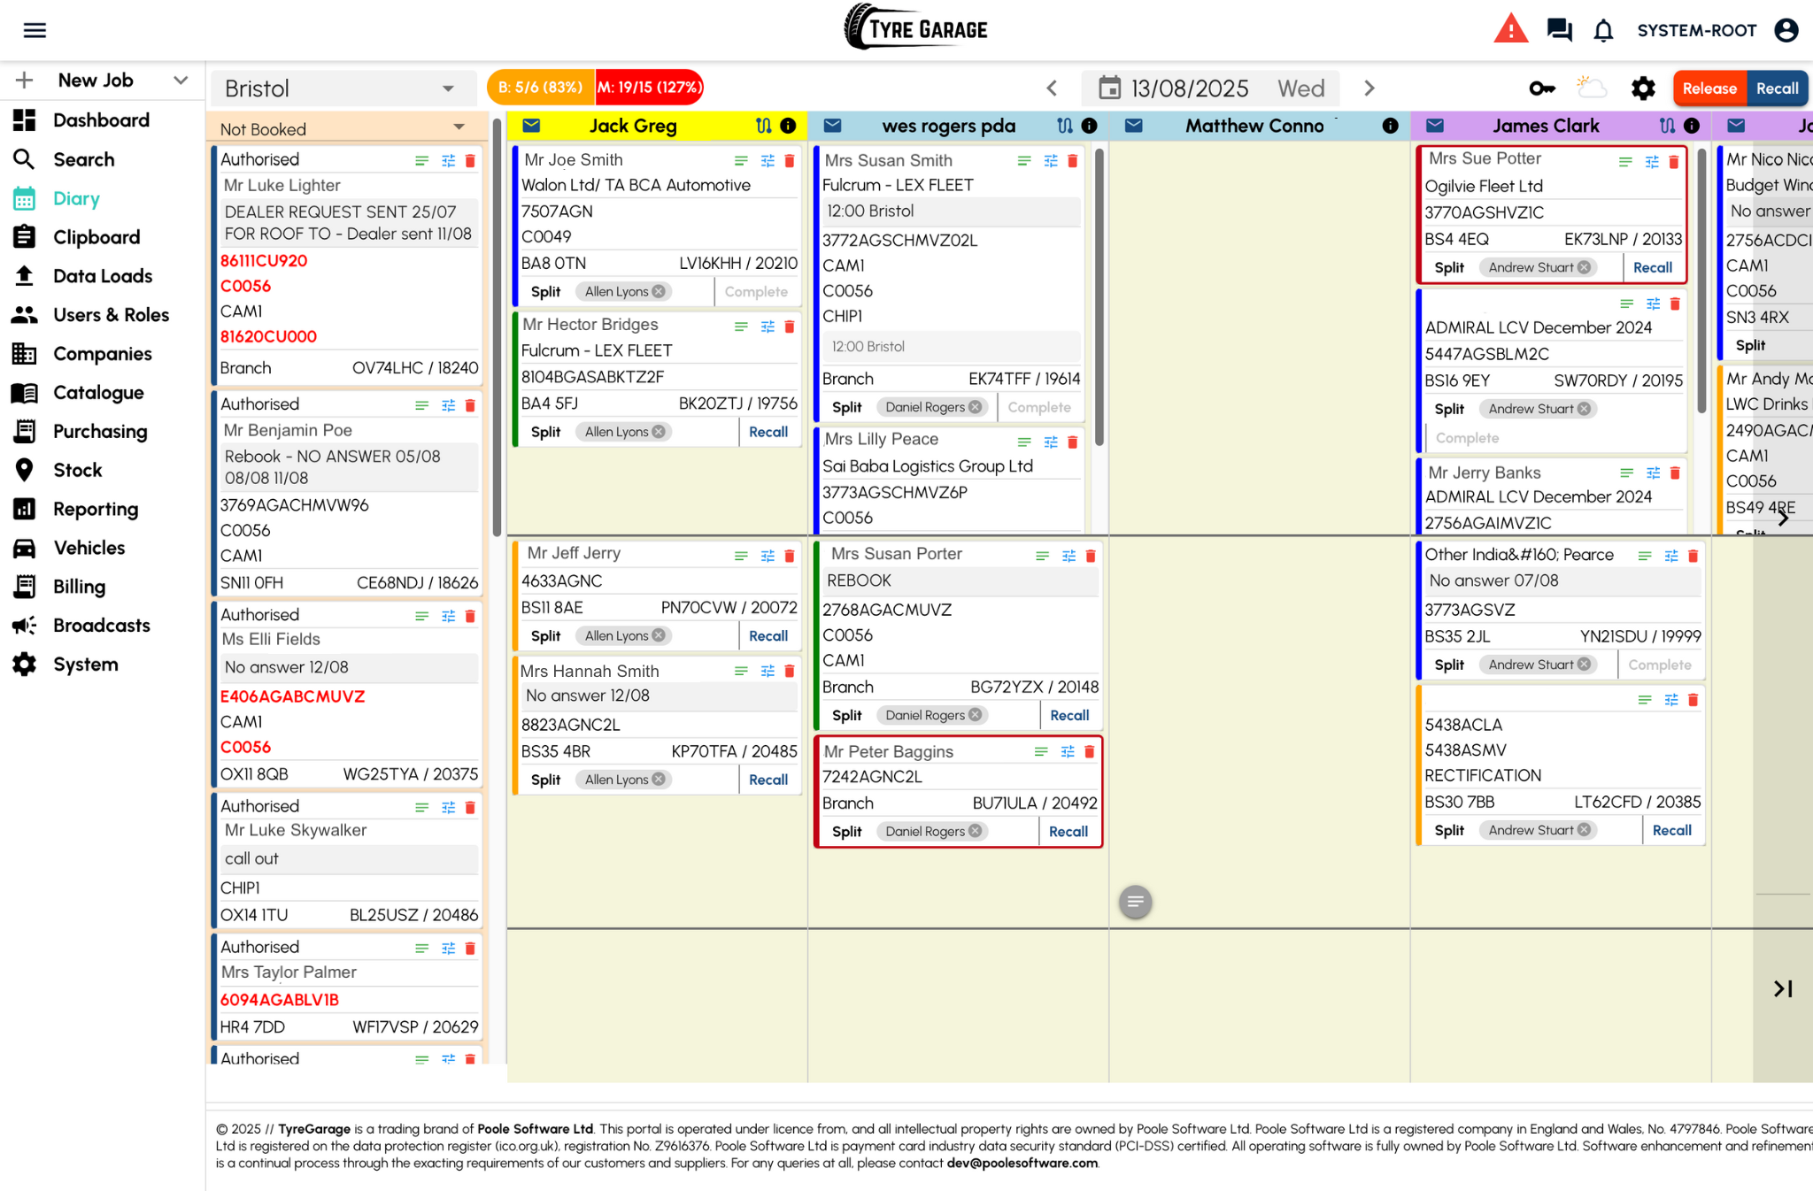Open the hamburger menu icon
The width and height of the screenshot is (1813, 1199).
tap(35, 30)
